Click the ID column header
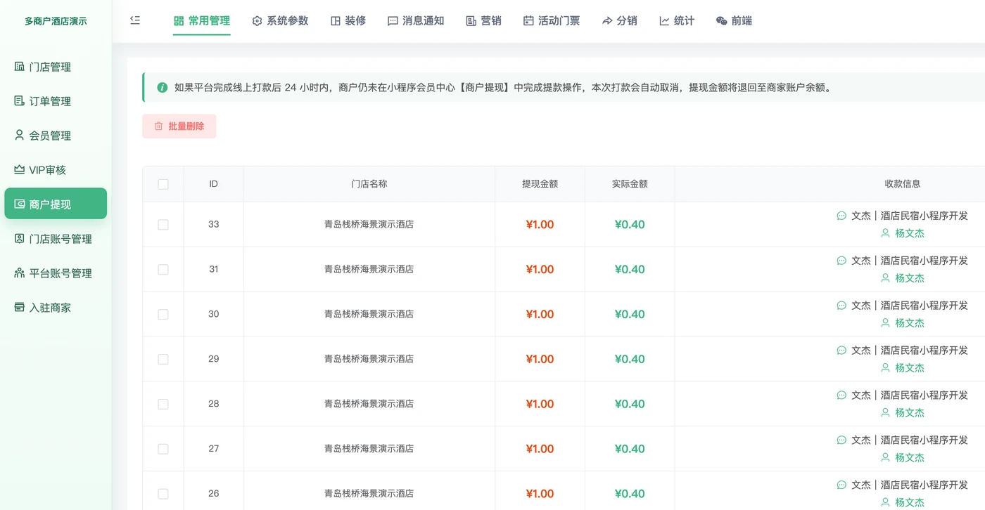This screenshot has height=510, width=985. (x=213, y=184)
